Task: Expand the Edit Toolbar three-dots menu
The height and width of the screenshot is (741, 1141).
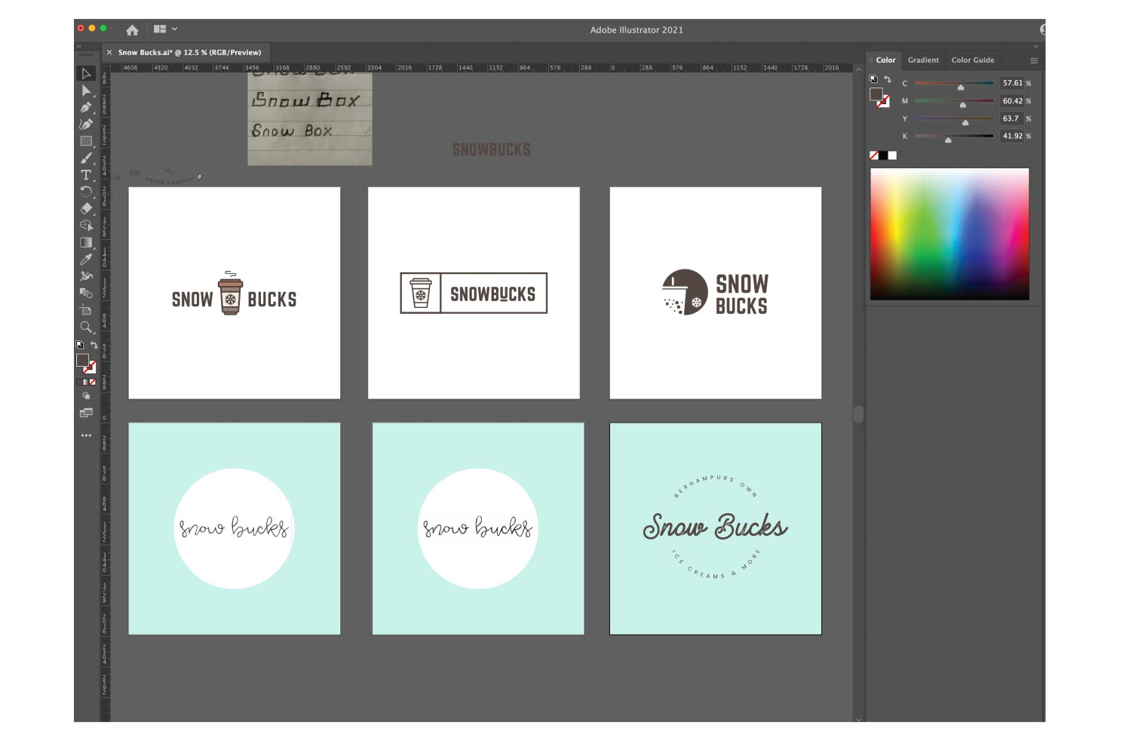Action: pyautogui.click(x=86, y=435)
